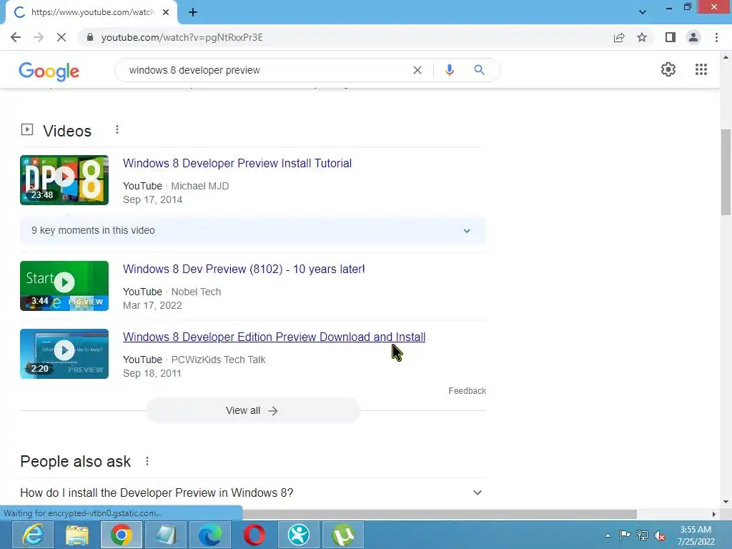Bookmark this page with star

(642, 37)
